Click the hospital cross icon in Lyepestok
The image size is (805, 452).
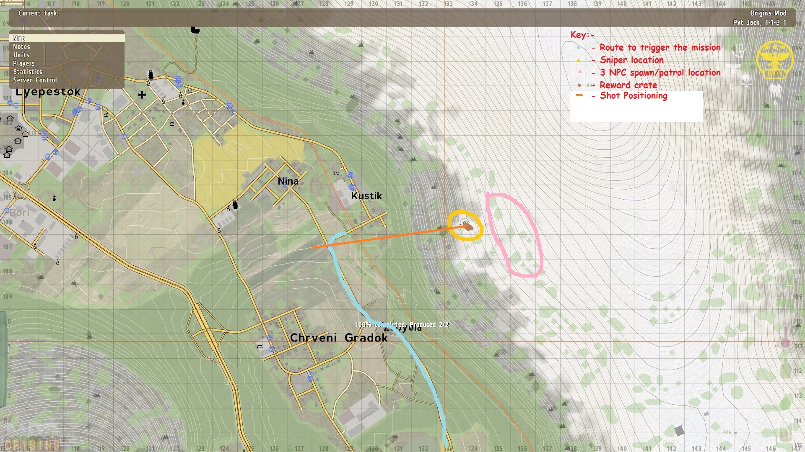coord(142,95)
